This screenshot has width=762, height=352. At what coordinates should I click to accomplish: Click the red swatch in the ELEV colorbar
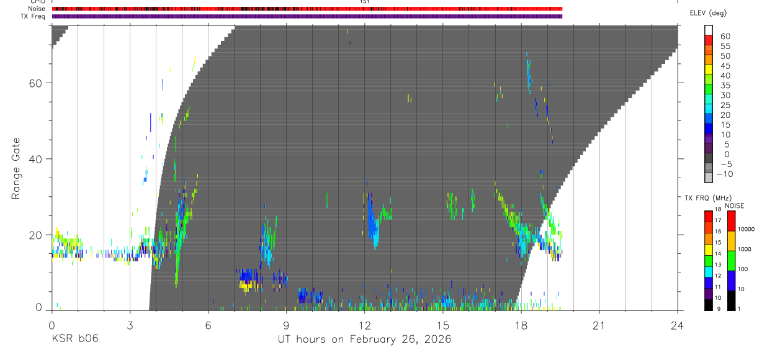click(x=708, y=41)
